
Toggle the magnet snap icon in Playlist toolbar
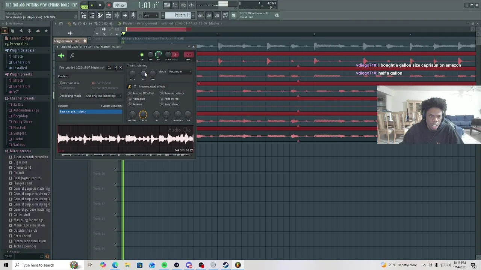click(x=61, y=24)
